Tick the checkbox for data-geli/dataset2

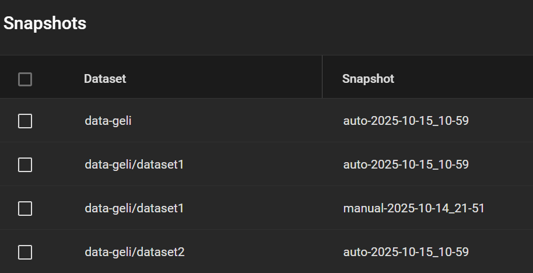click(x=25, y=253)
